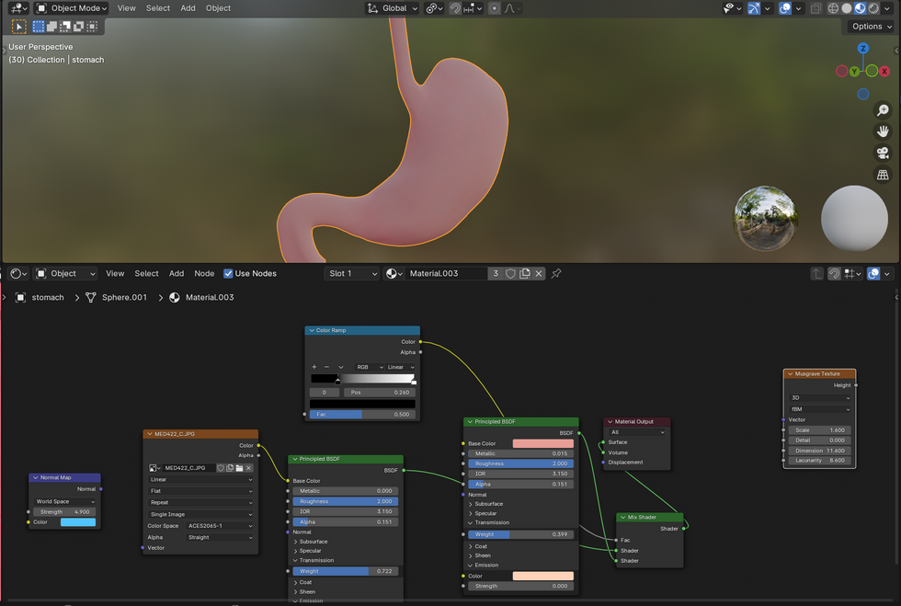
Task: Toggle node editor snapping icon
Action: point(834,274)
